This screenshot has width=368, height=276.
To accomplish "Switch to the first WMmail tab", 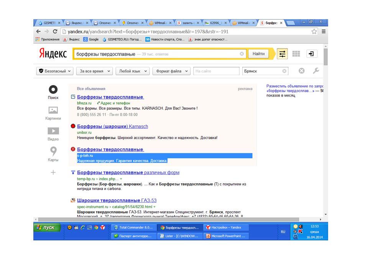I will pyautogui.click(x=159, y=23).
